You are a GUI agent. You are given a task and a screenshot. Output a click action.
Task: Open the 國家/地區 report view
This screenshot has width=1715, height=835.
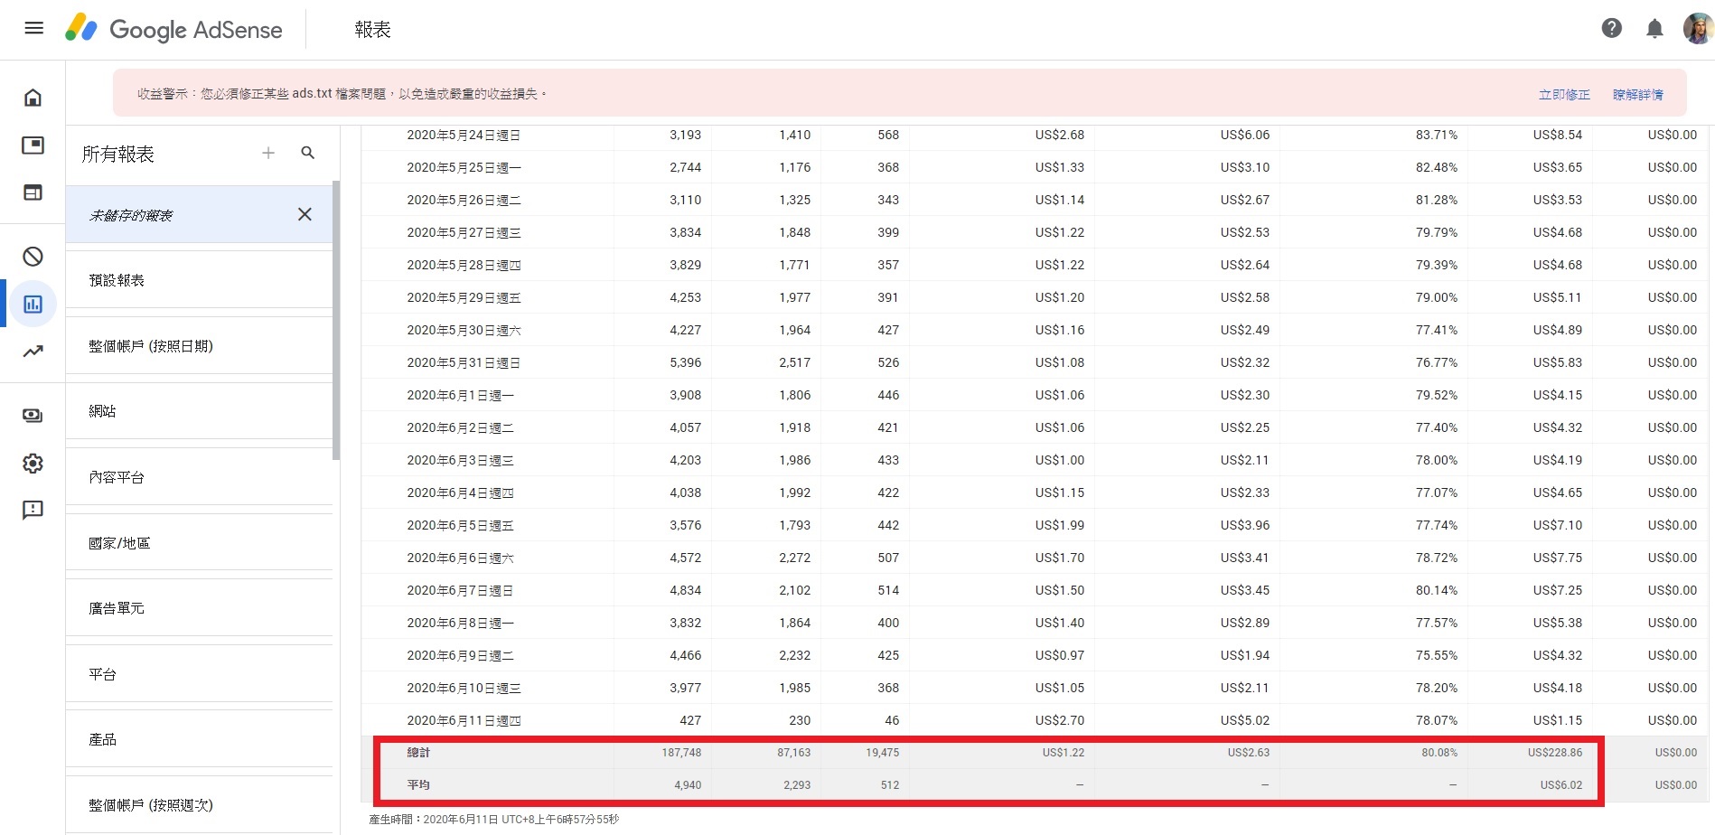click(118, 542)
